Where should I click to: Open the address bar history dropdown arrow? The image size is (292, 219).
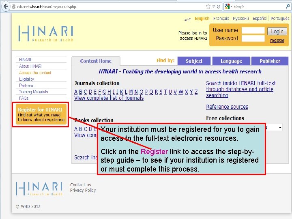click(214, 6)
